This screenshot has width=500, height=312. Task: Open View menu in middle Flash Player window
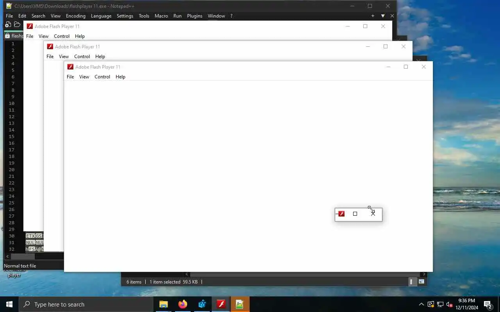pyautogui.click(x=64, y=57)
